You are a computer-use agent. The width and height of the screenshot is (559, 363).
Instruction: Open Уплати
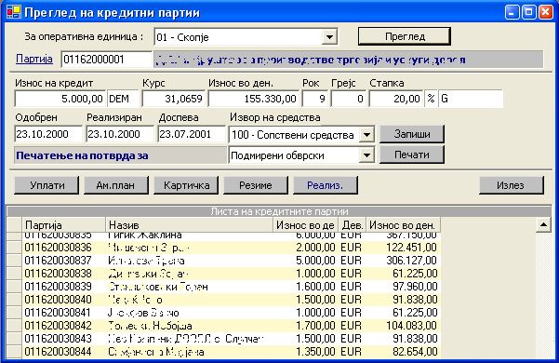click(47, 185)
